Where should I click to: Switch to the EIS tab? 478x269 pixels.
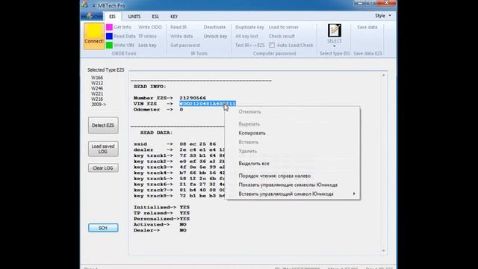click(112, 16)
